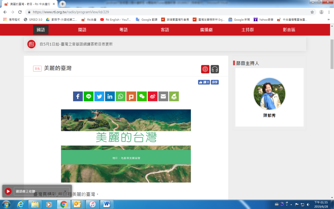Share the page on Facebook
Viewport: 334px width, 209px height.
(x=78, y=96)
